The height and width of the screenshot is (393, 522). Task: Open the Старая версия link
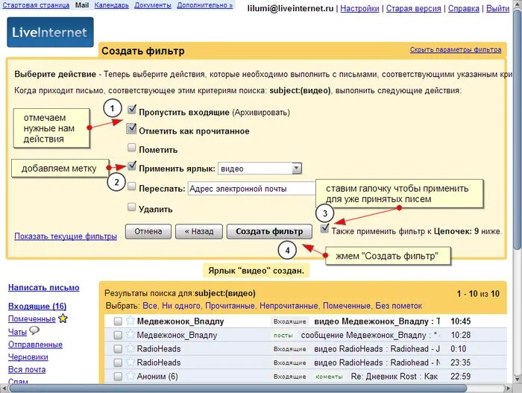(413, 9)
